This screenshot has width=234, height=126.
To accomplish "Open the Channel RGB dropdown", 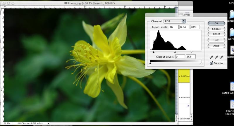I will [x=175, y=21].
